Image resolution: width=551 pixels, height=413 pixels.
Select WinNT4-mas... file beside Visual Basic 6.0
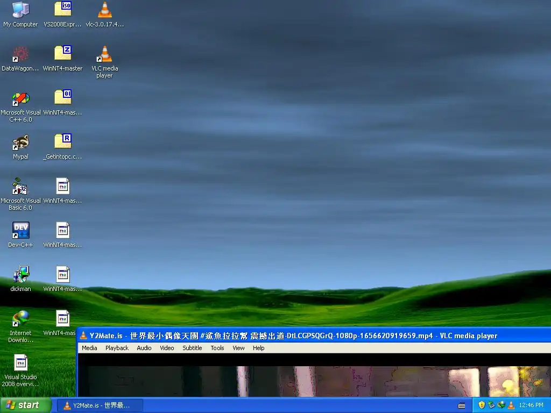pos(62,191)
